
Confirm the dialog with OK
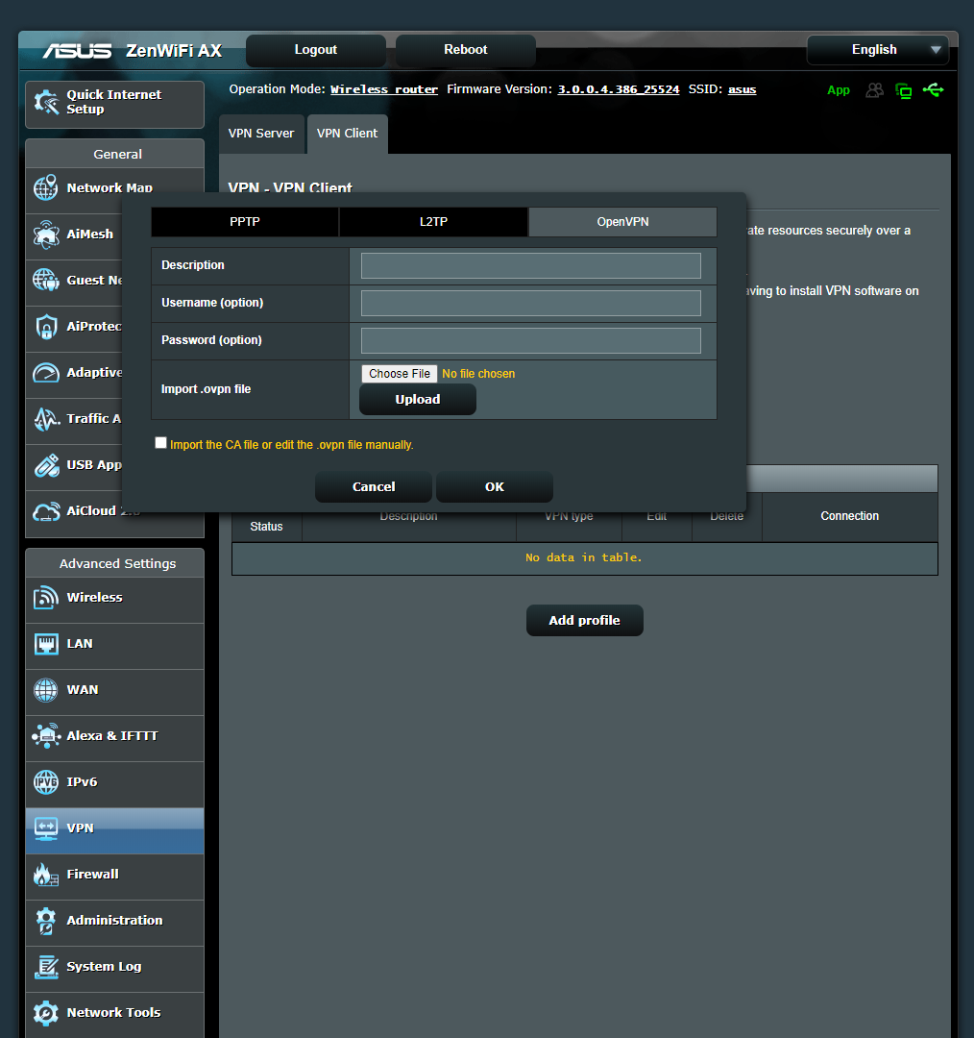(495, 487)
